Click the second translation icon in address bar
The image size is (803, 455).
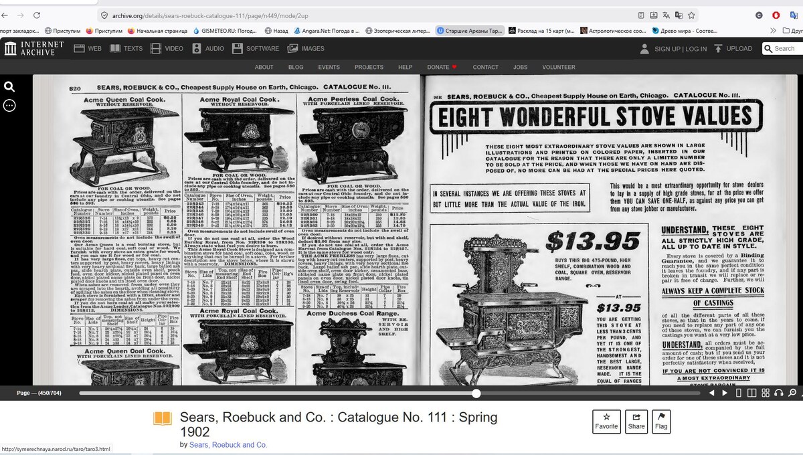click(x=679, y=15)
